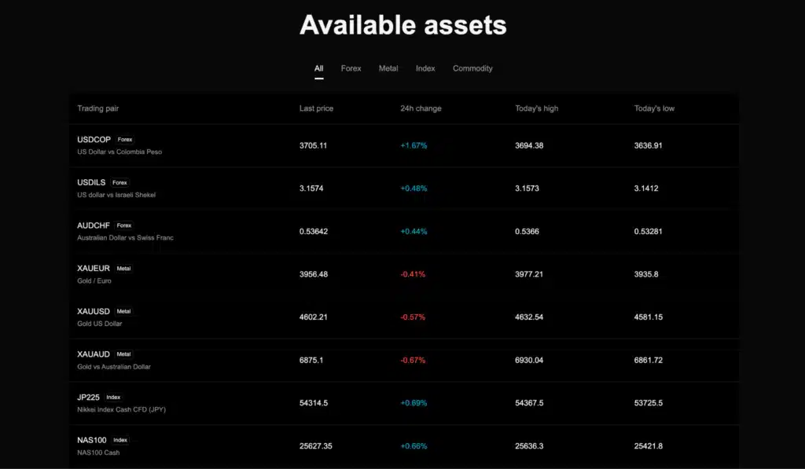Switch to the Forex filter tab
The image size is (805, 469).
[351, 68]
